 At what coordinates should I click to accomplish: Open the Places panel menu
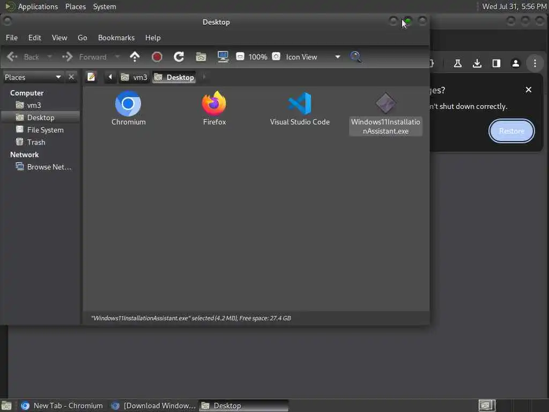click(76, 6)
